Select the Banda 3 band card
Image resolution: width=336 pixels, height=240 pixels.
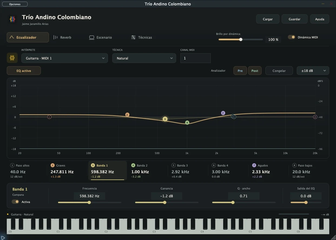(188, 171)
